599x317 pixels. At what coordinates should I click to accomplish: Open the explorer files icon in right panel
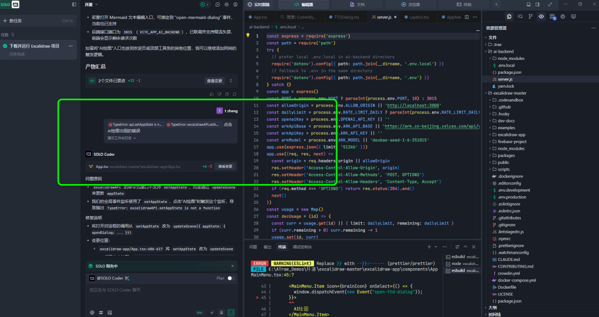coord(509,17)
